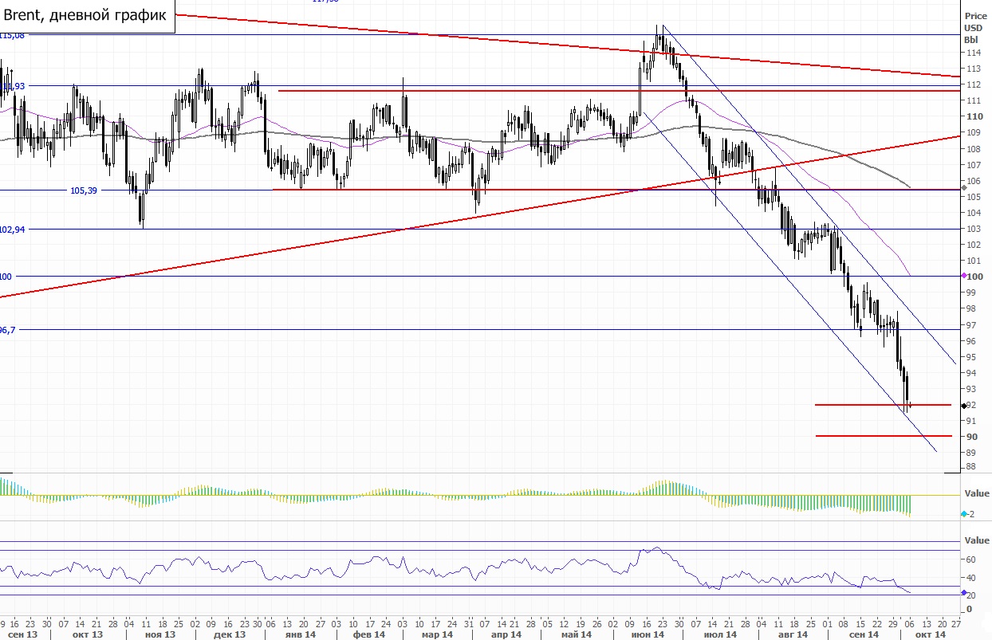Click 'июн 14' on the time axis
The image size is (992, 640).
pos(648,634)
